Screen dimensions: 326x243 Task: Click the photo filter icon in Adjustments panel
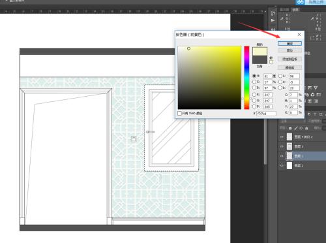point(307,95)
